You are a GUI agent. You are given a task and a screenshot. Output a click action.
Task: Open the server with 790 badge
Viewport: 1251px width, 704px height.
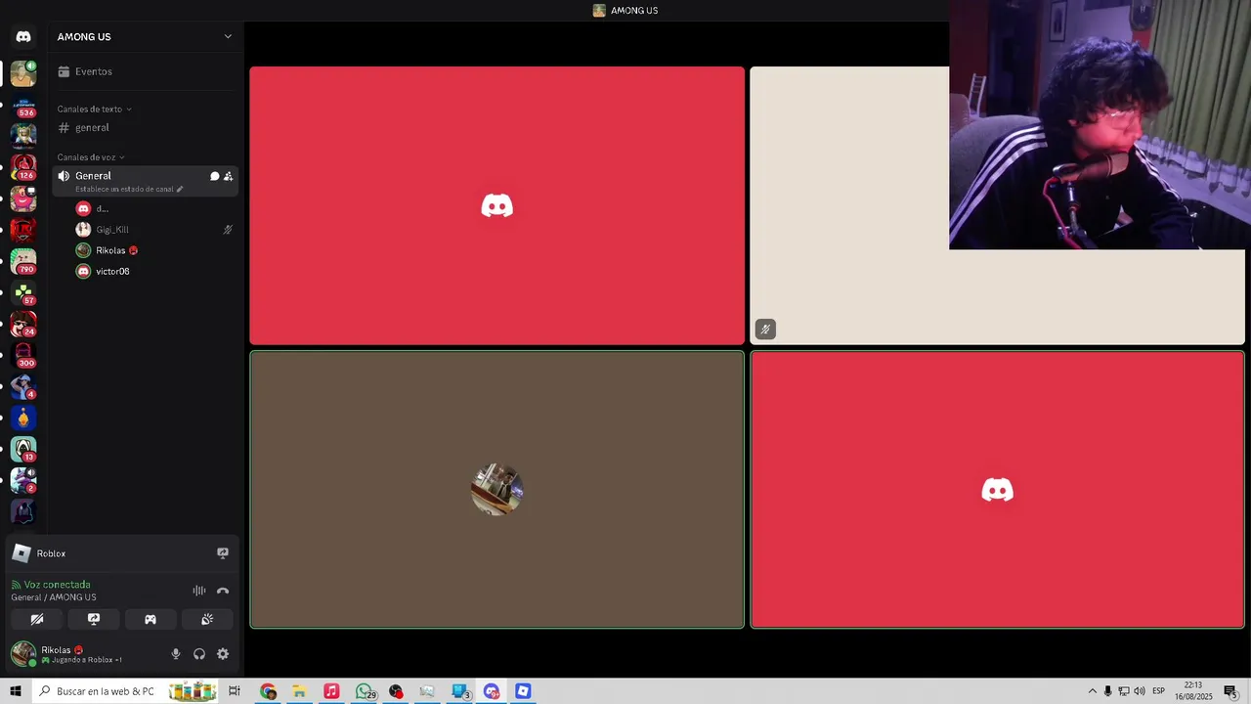[23, 261]
